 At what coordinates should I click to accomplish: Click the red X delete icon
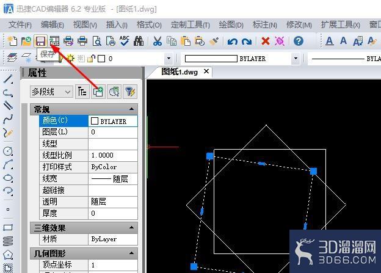pos(266,41)
